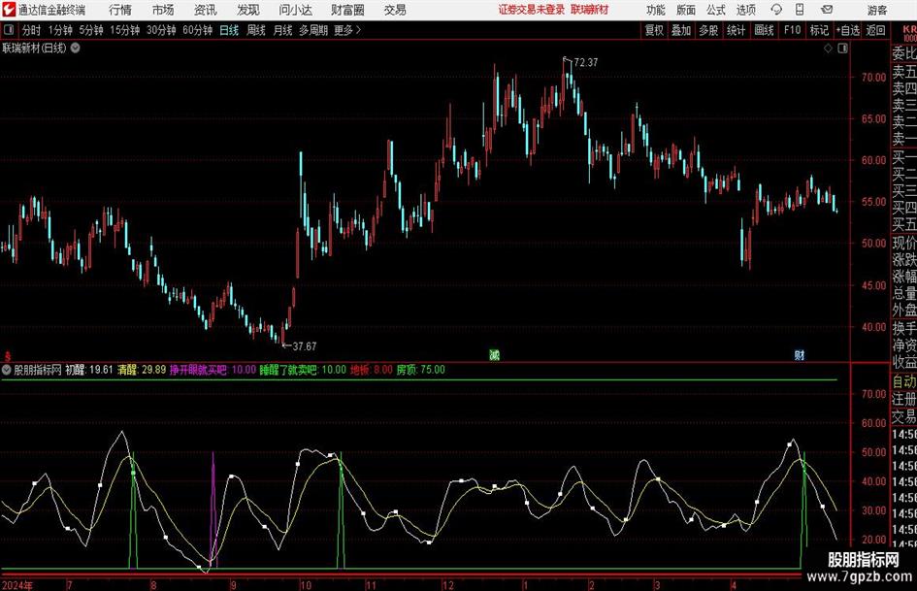The width and height of the screenshot is (917, 591).
Task: Switch chart to 日线 period
Action: pos(229,30)
